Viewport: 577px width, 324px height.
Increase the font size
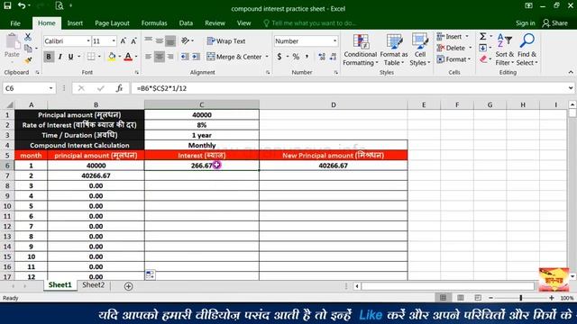124,41
